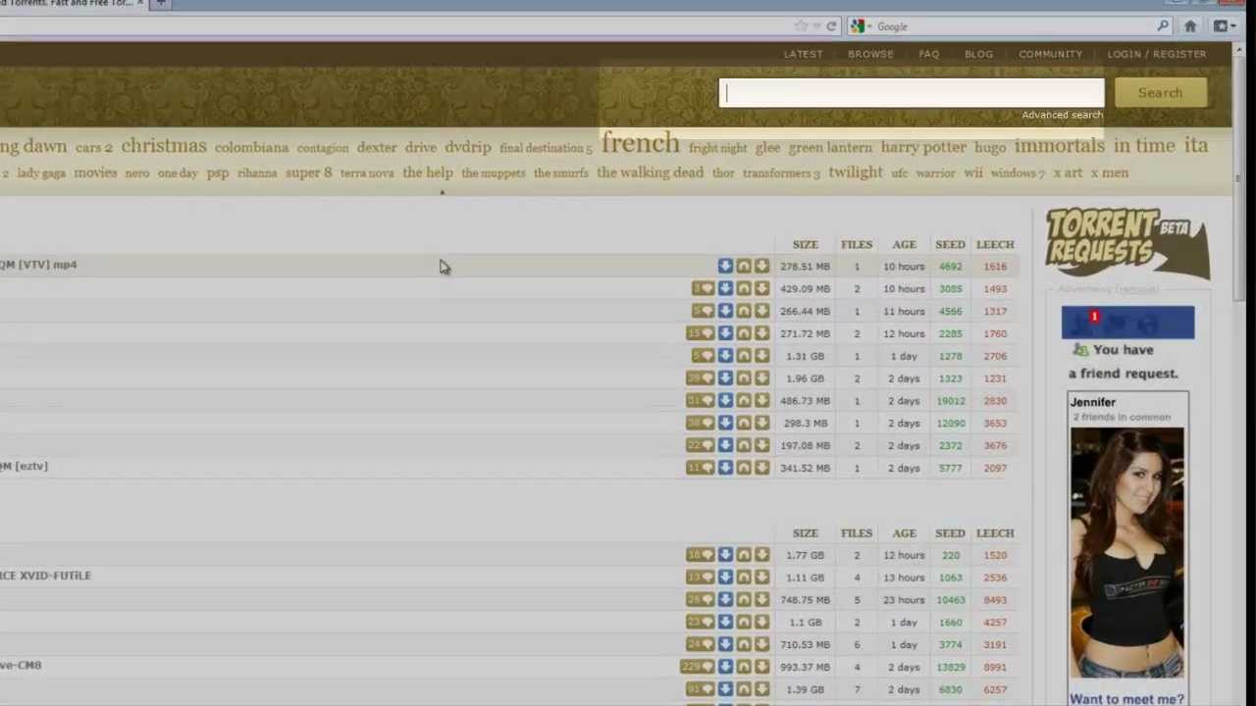Click the Jennifer ad photo

click(x=1127, y=552)
